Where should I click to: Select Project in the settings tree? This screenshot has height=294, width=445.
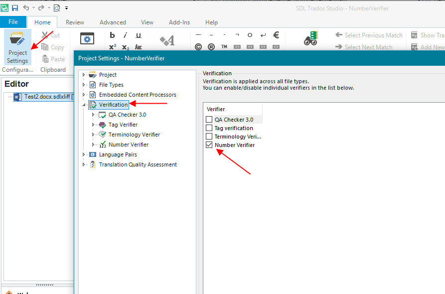click(108, 75)
